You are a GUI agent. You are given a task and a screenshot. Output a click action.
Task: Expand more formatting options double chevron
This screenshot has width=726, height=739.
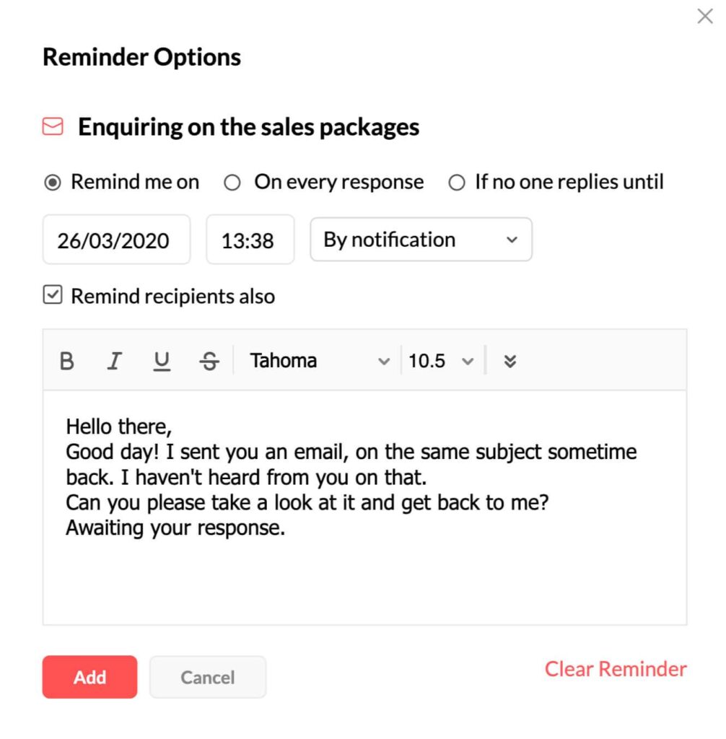[509, 362]
